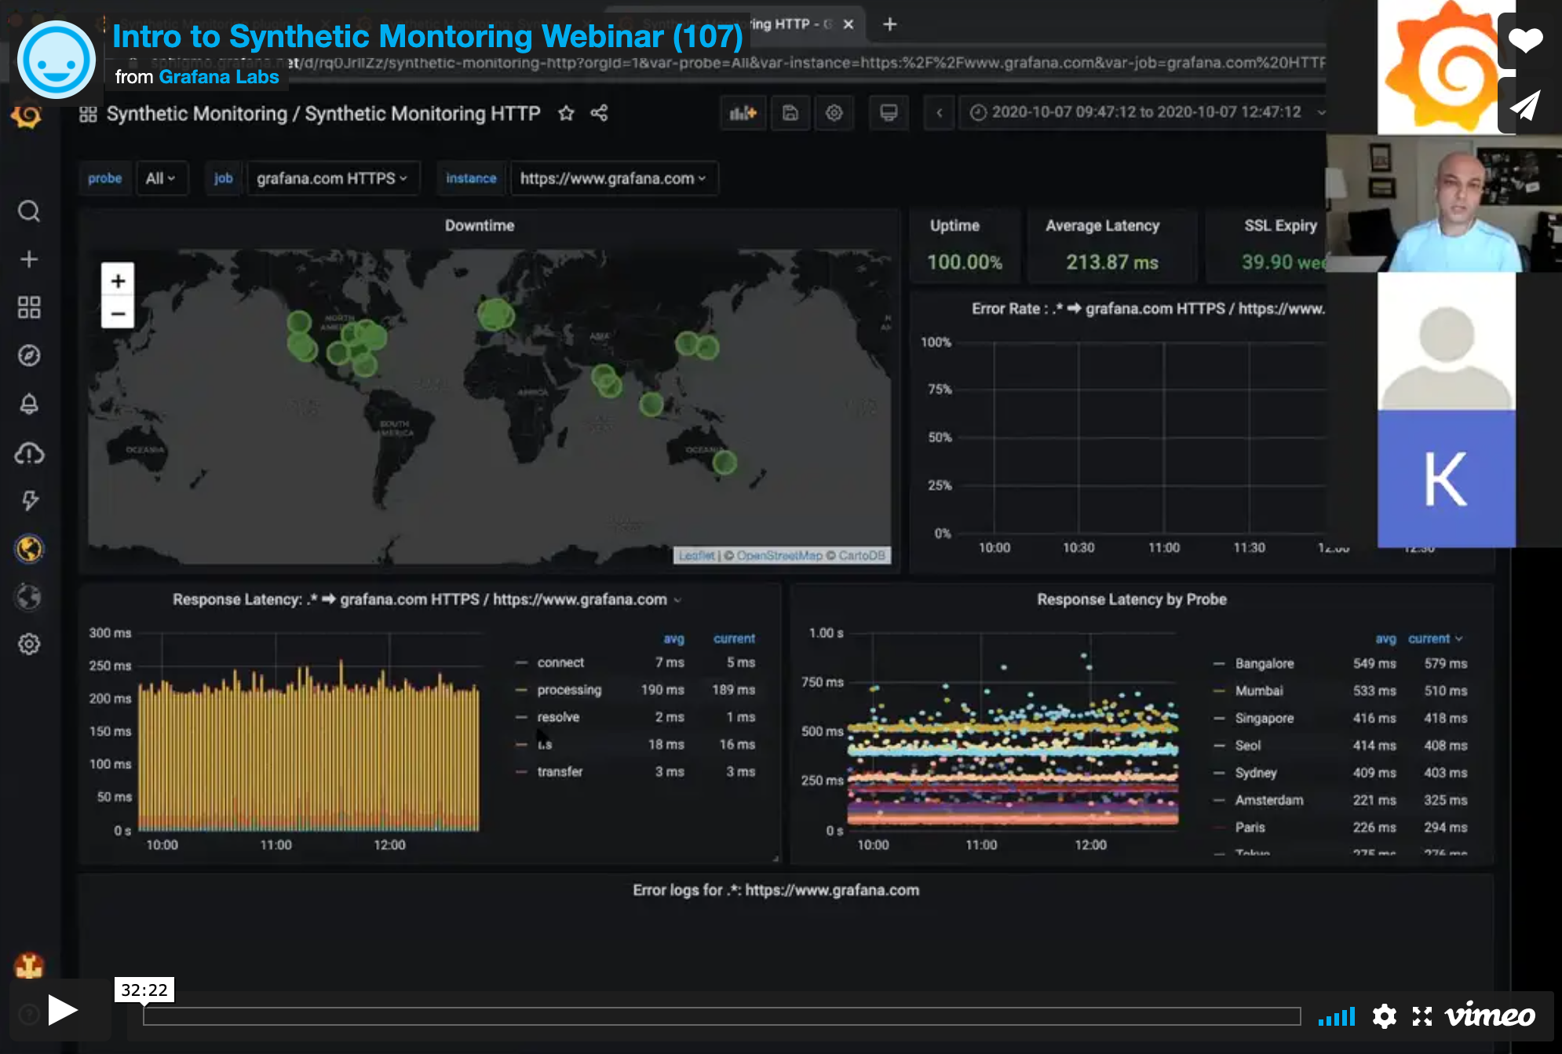Sort latency legend by avg header
1562x1054 pixels.
click(x=673, y=639)
